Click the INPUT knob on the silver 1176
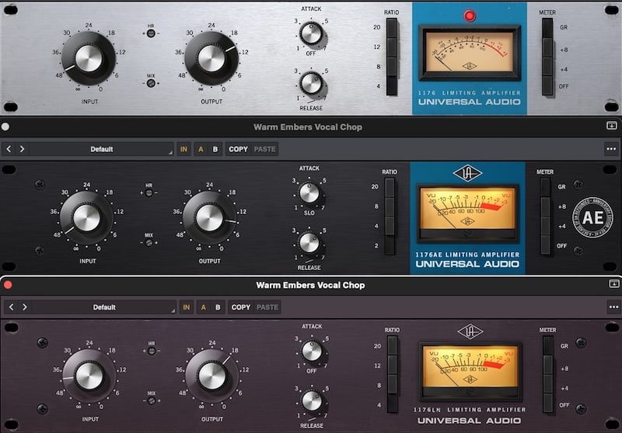 89,58
